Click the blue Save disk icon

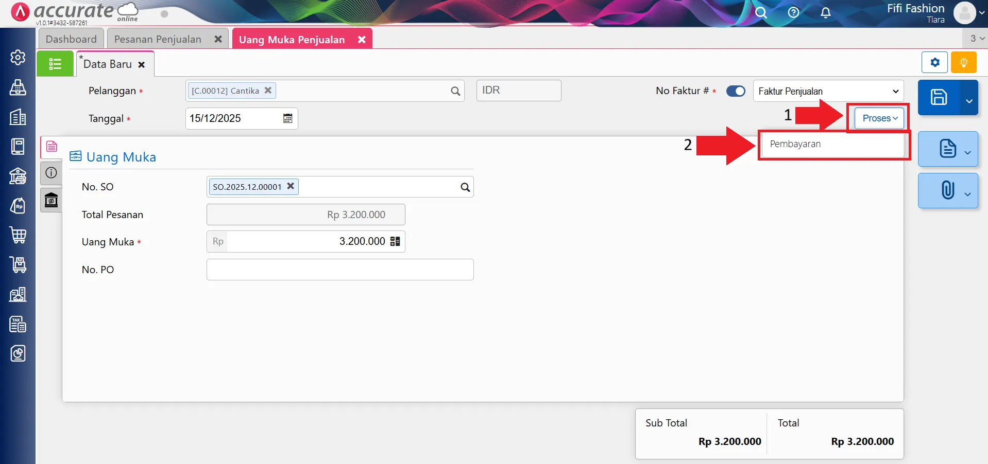pyautogui.click(x=939, y=97)
